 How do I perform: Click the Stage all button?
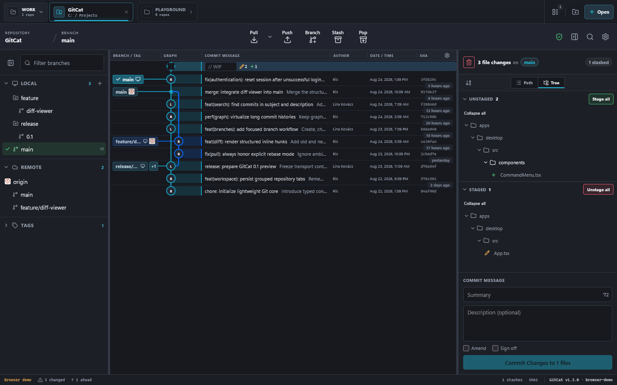pyautogui.click(x=601, y=99)
